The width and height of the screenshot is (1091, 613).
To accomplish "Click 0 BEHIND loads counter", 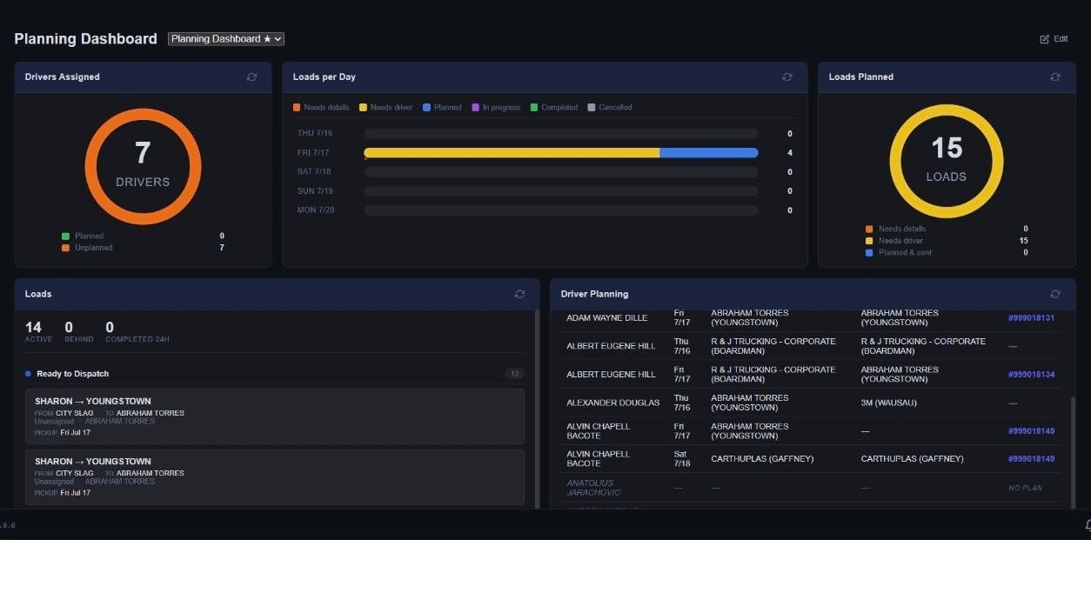I will [x=78, y=331].
